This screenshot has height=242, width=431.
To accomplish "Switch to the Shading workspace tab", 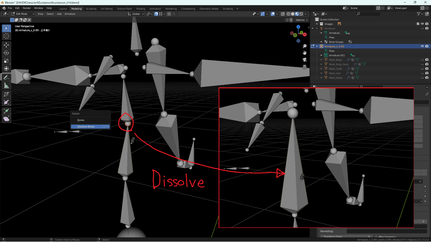I will tap(141, 8).
